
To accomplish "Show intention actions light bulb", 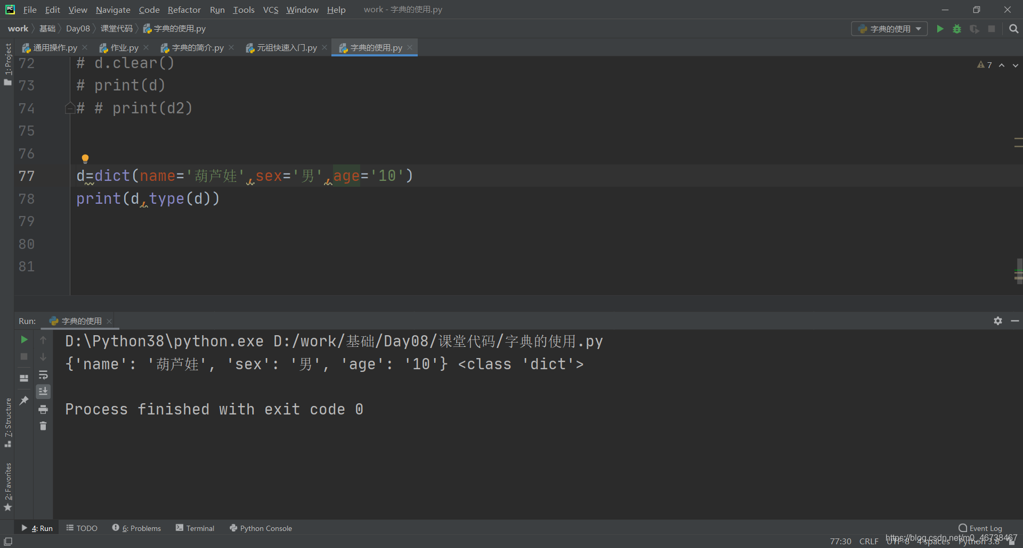I will (85, 159).
